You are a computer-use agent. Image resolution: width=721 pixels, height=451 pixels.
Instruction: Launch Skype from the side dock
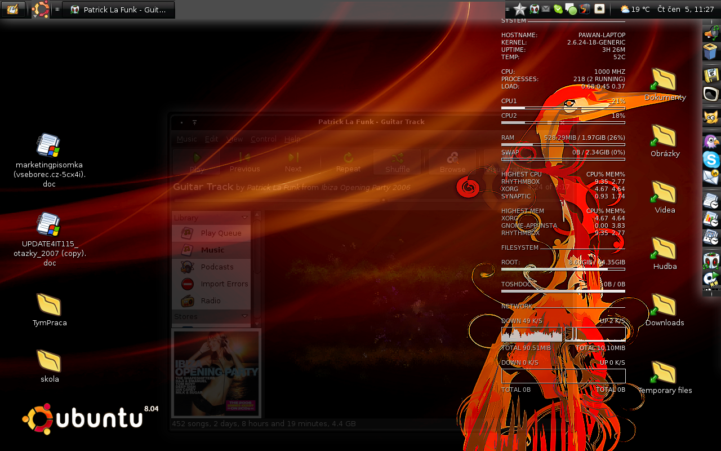pyautogui.click(x=711, y=160)
